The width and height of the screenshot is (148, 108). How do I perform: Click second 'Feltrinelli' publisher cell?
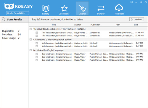(94, 46)
